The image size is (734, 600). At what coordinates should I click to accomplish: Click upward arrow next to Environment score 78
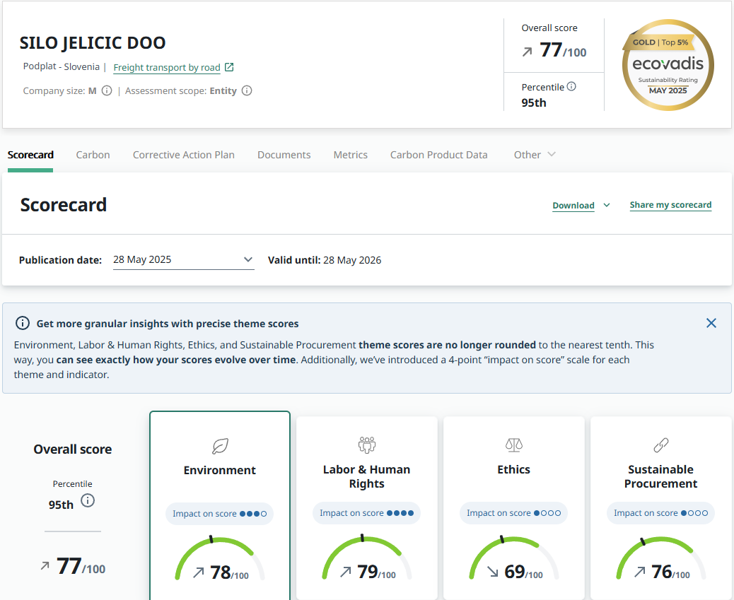point(199,572)
